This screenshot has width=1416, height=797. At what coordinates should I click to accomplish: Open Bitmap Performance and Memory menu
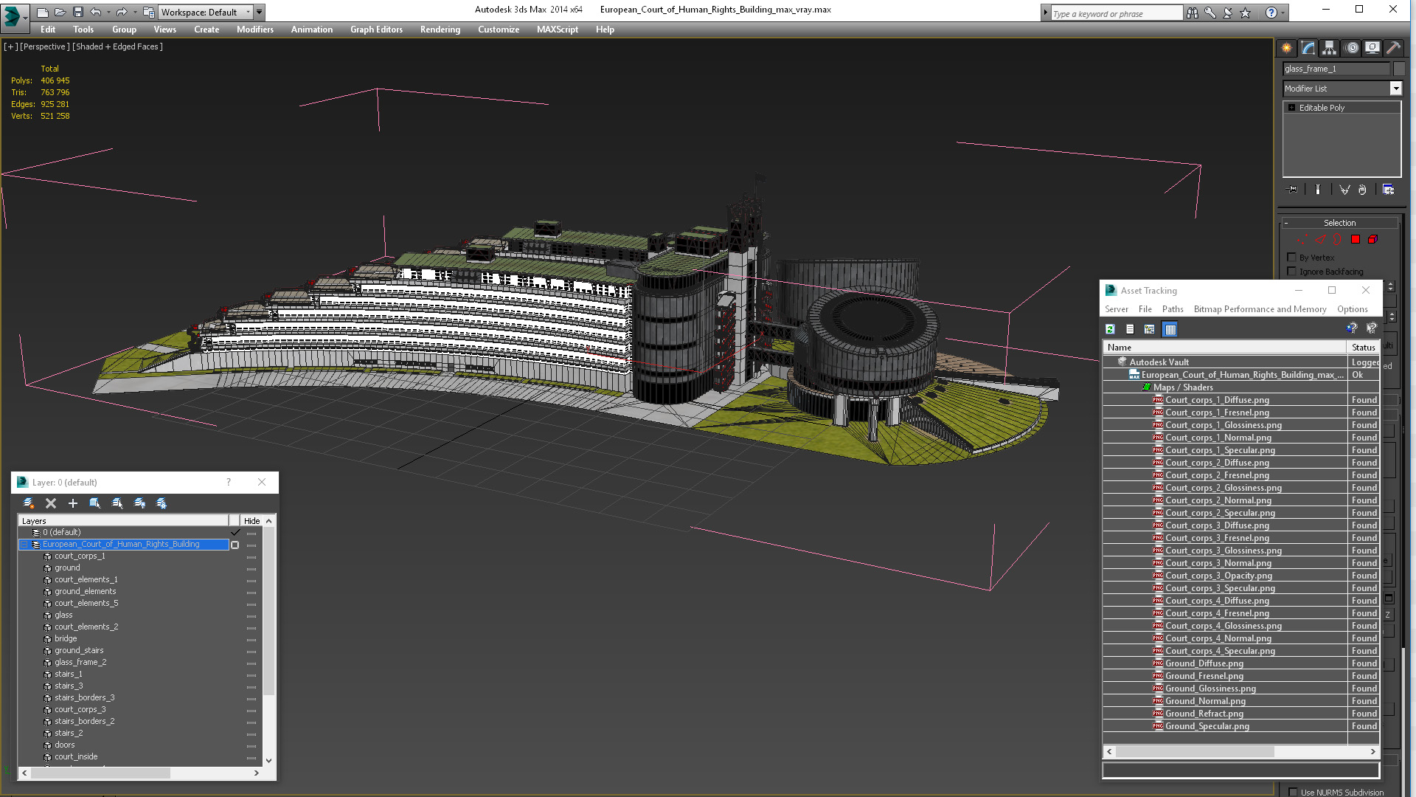tap(1260, 309)
